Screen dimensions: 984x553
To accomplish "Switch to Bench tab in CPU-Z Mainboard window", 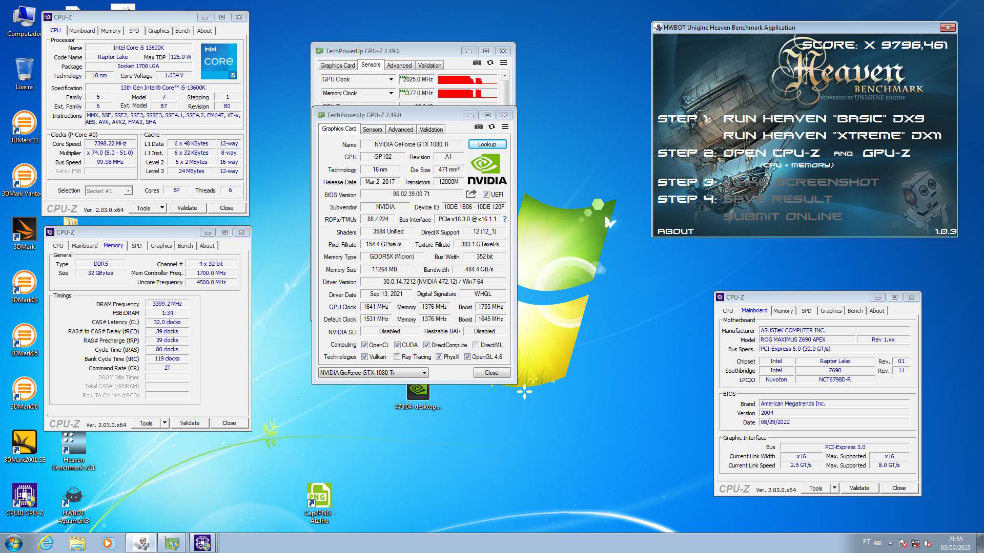I will coord(855,311).
